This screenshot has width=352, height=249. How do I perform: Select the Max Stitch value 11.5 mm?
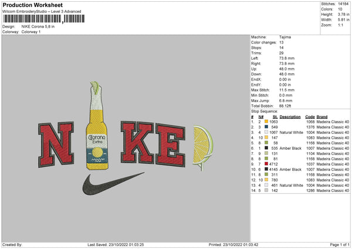(x=287, y=90)
